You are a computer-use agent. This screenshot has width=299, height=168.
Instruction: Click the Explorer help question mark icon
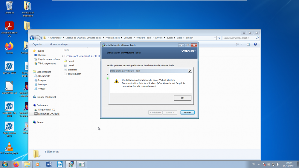(x=255, y=44)
